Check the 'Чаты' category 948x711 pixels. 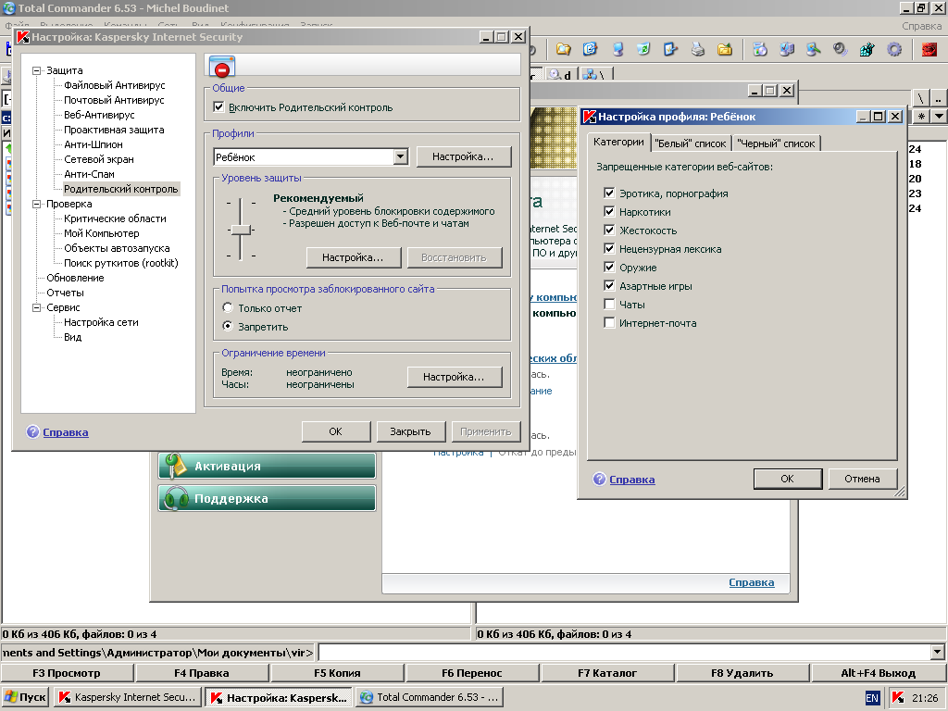click(609, 304)
